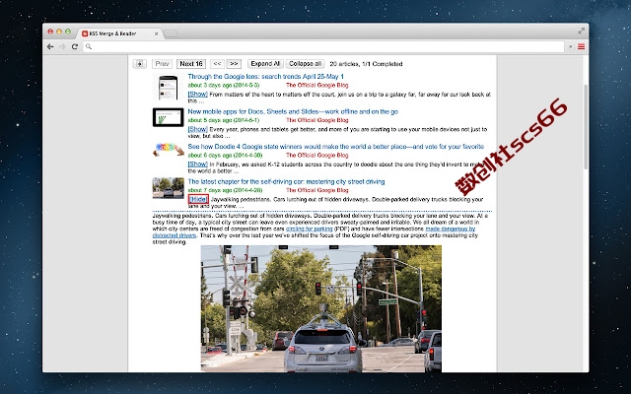Screen dimensions: 631x394
Task: Click the 'about 5 days ago (2014-5-1)' date
Action: (224, 120)
